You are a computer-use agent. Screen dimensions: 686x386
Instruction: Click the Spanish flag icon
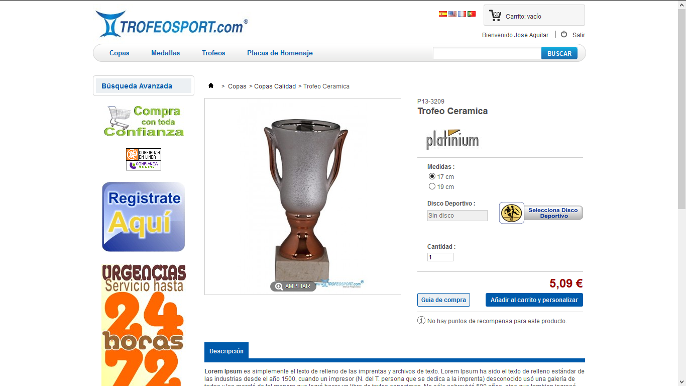click(x=442, y=14)
